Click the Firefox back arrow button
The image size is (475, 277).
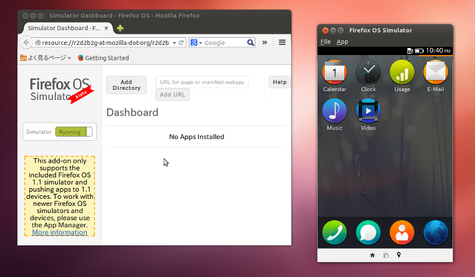pyautogui.click(x=26, y=43)
